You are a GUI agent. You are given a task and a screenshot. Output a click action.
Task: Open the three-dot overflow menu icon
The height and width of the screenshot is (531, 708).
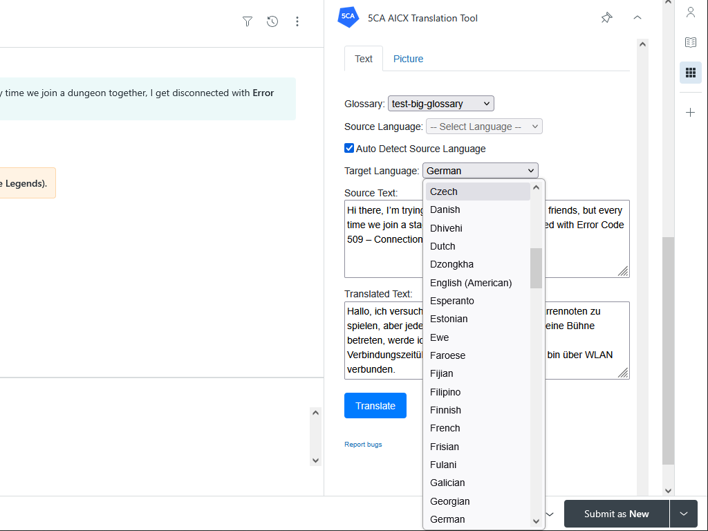click(297, 21)
